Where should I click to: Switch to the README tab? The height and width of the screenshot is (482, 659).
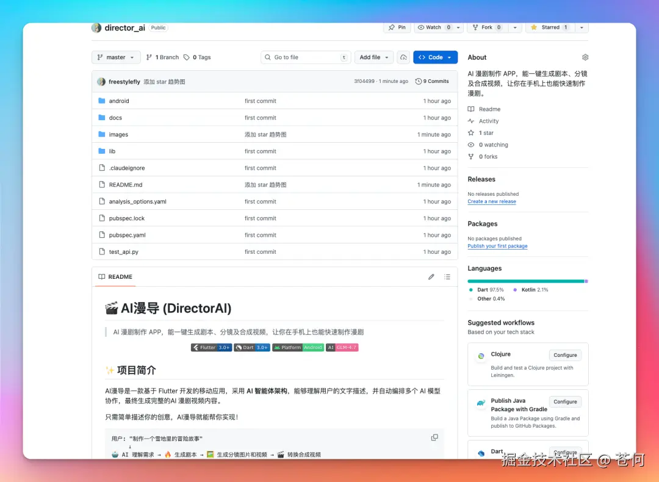point(115,276)
